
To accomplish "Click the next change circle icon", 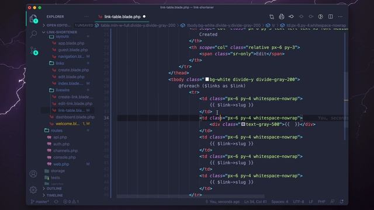I will [311, 17].
